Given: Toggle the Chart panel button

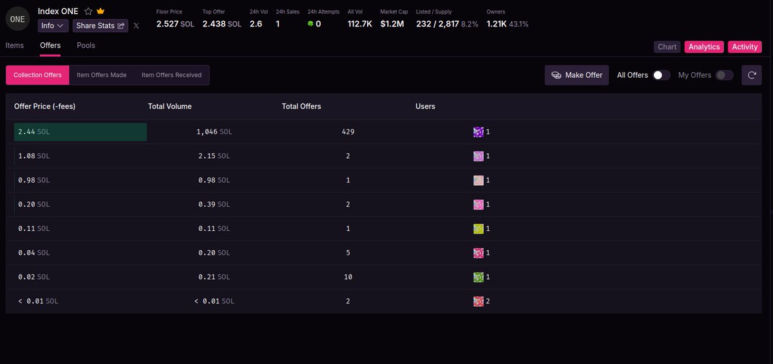Looking at the screenshot, I should tap(667, 47).
